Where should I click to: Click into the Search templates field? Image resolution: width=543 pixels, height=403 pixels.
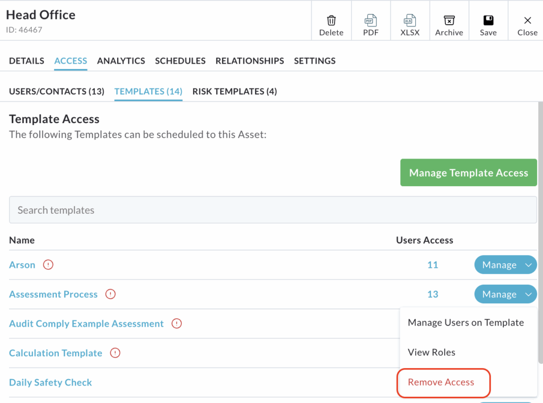[x=273, y=210]
